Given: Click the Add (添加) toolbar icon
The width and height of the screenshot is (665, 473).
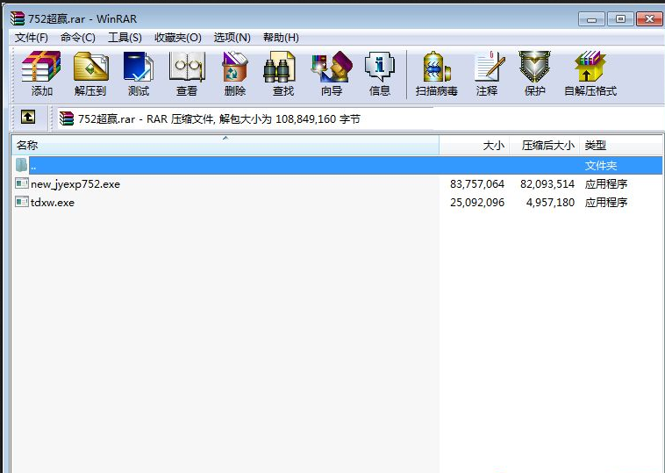Looking at the screenshot, I should pos(41,67).
